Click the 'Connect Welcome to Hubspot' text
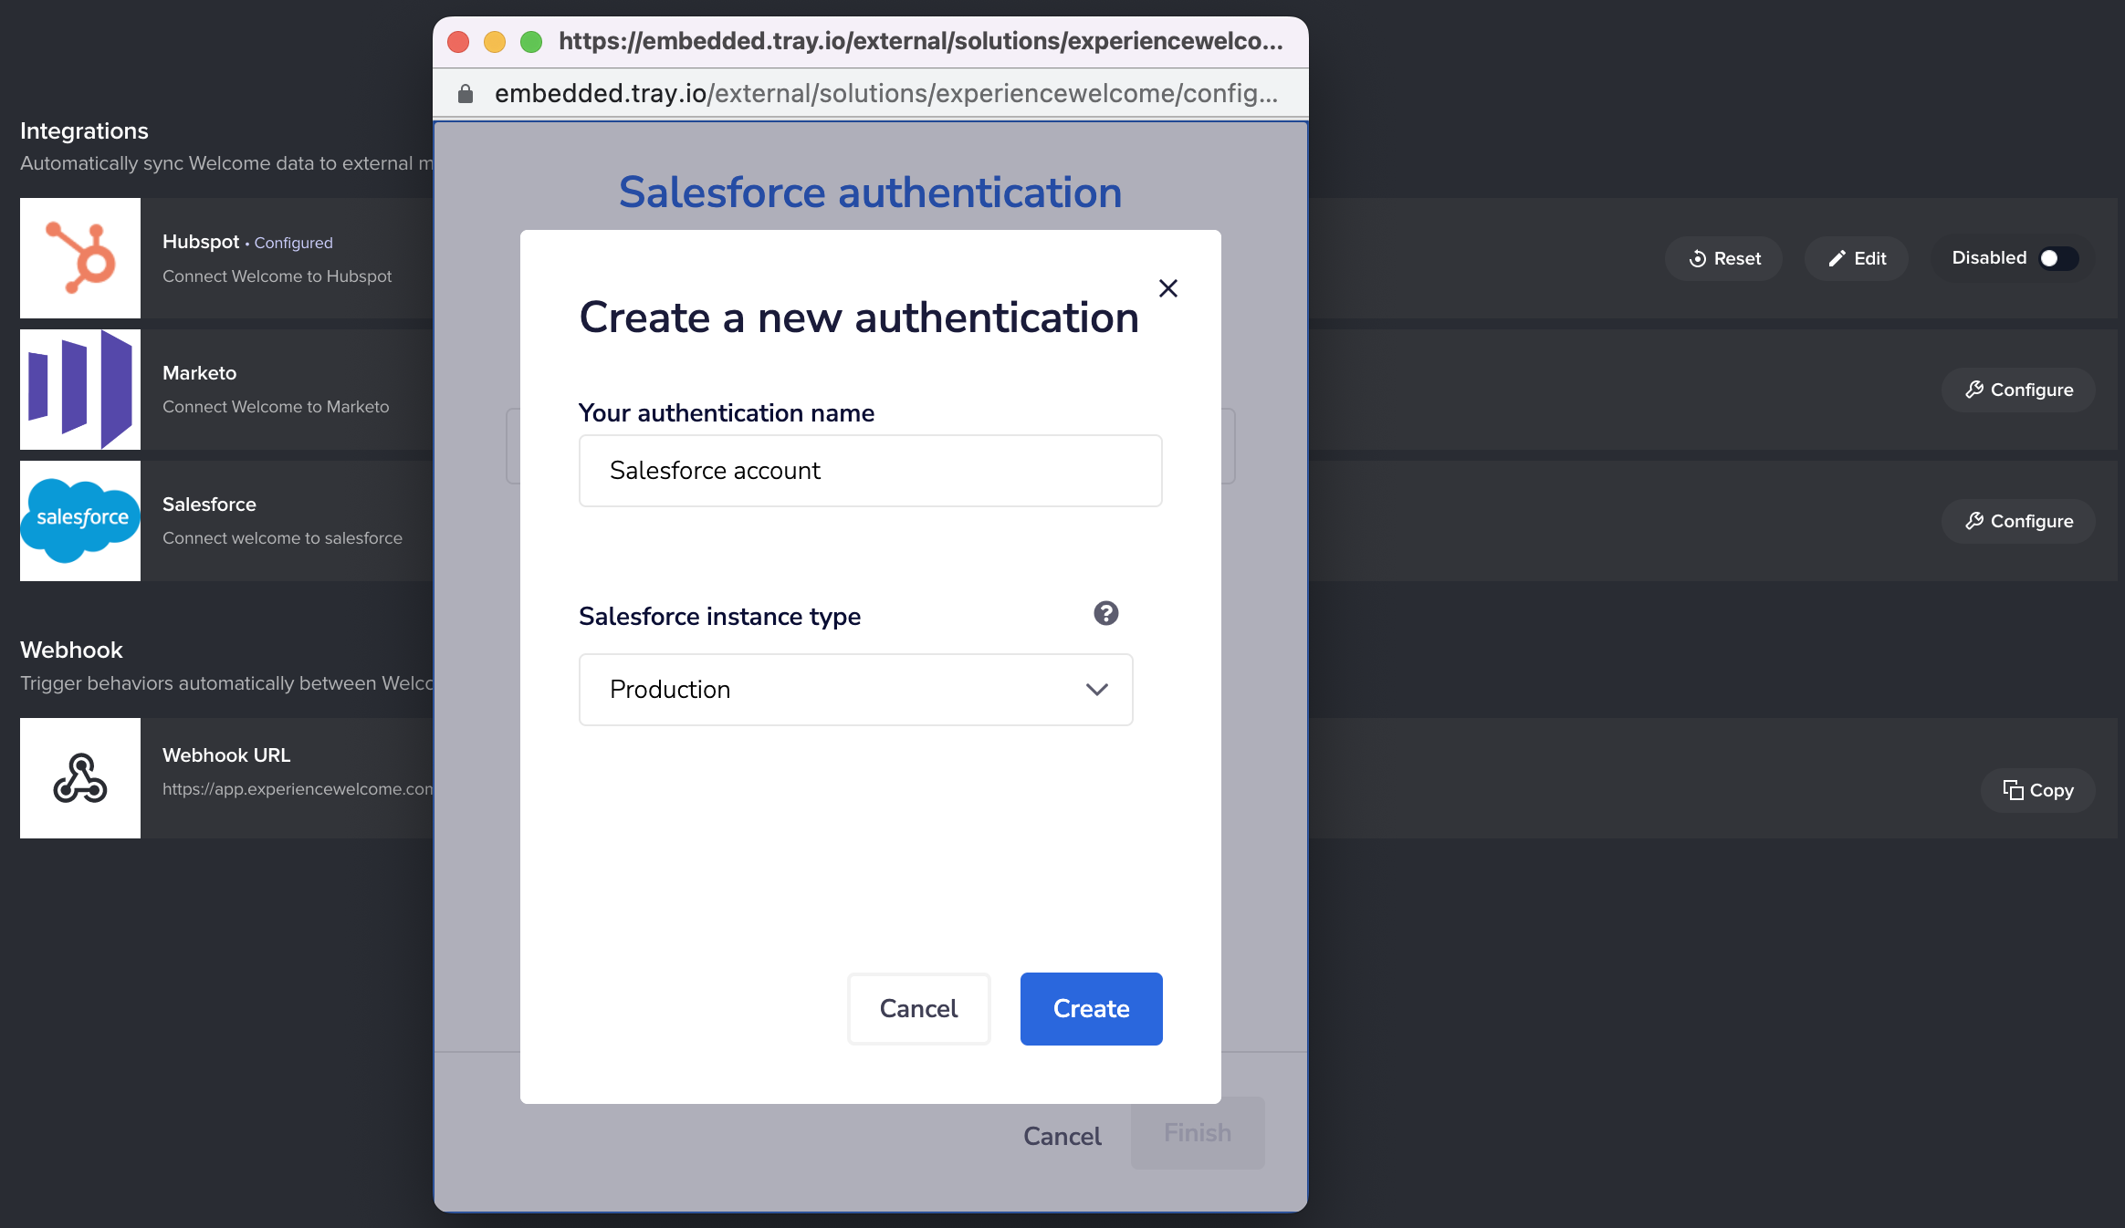2125x1228 pixels. tap(277, 276)
